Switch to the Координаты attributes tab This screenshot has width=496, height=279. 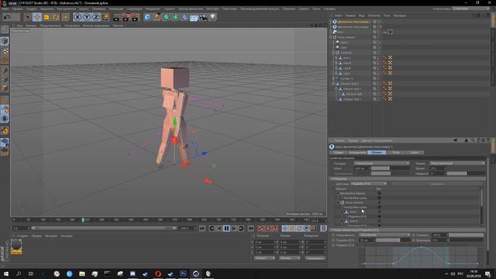tap(356, 153)
